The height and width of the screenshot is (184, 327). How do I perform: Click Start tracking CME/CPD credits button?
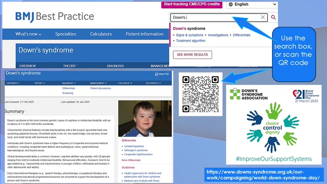192,4
